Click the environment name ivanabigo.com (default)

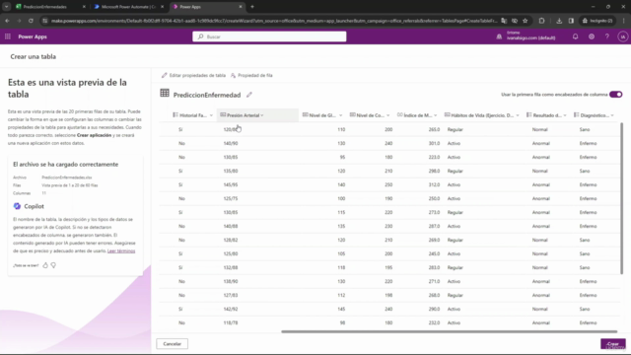[x=530, y=37]
